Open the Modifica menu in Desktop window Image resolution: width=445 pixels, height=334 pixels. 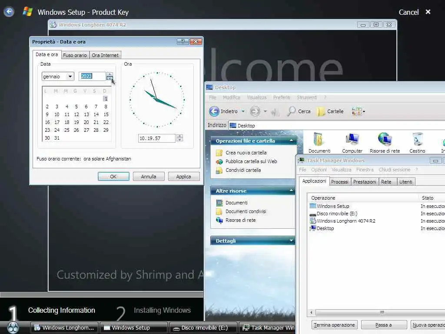tap(231, 98)
